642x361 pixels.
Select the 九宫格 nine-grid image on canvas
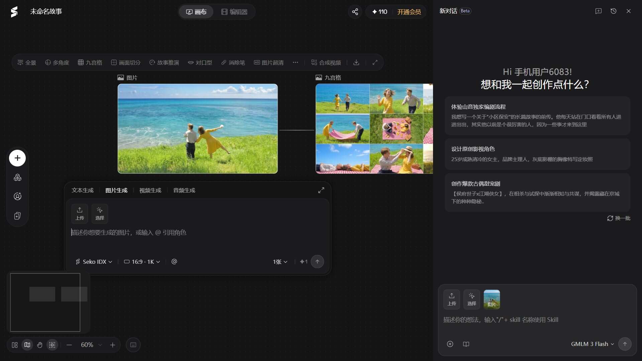(x=374, y=129)
